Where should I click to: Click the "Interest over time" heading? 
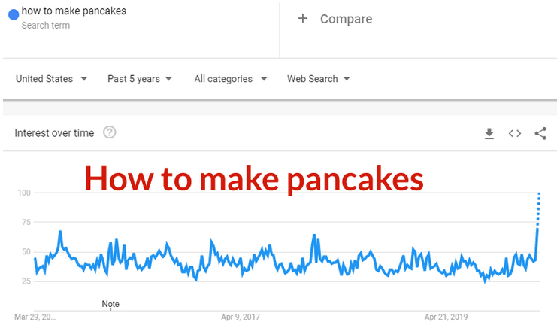(x=55, y=133)
